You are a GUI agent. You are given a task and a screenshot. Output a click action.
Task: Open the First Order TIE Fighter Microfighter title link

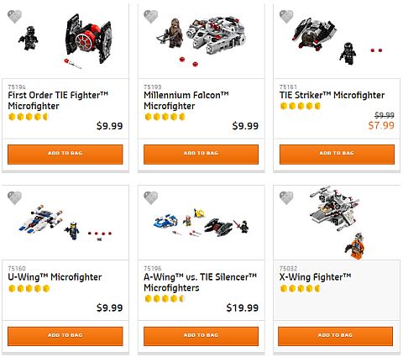pos(58,101)
